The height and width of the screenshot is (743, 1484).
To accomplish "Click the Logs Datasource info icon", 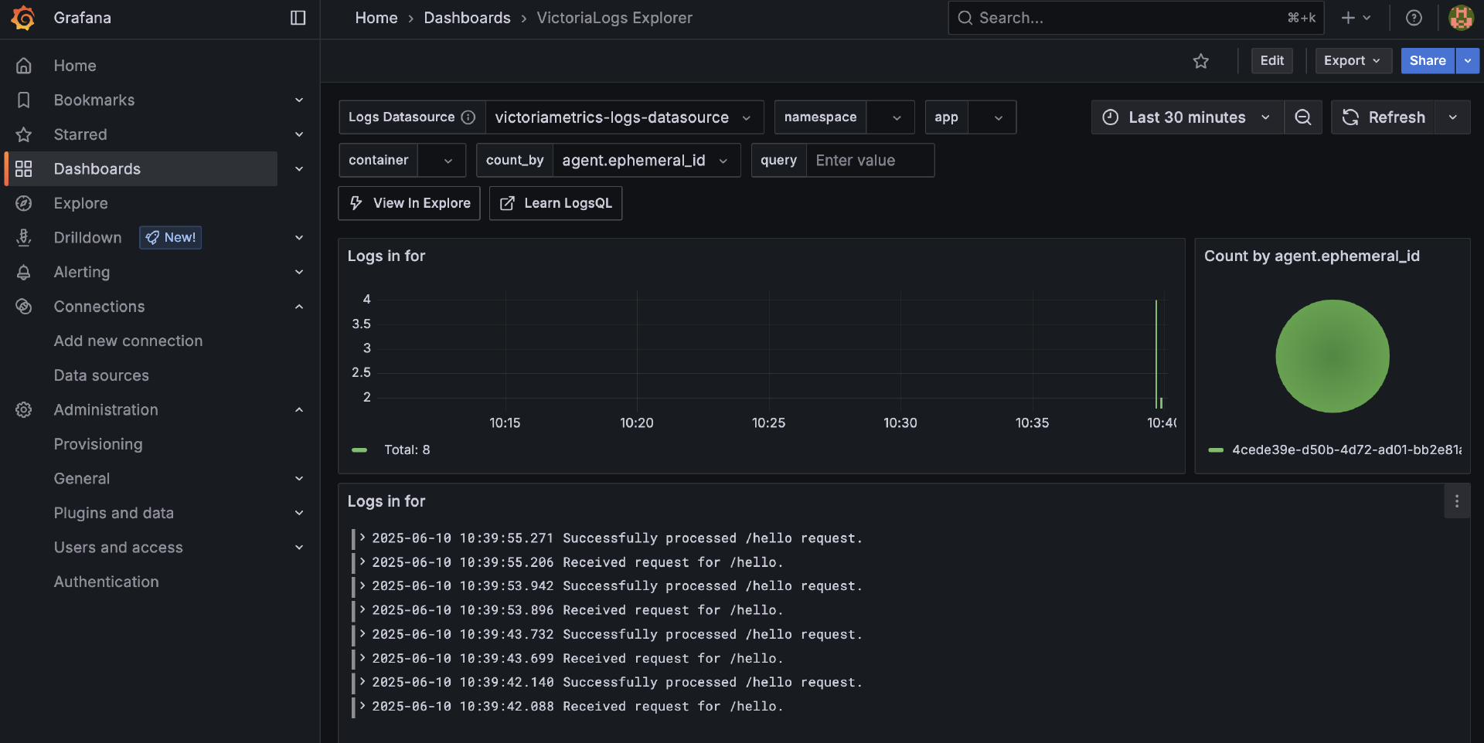I will coord(468,117).
